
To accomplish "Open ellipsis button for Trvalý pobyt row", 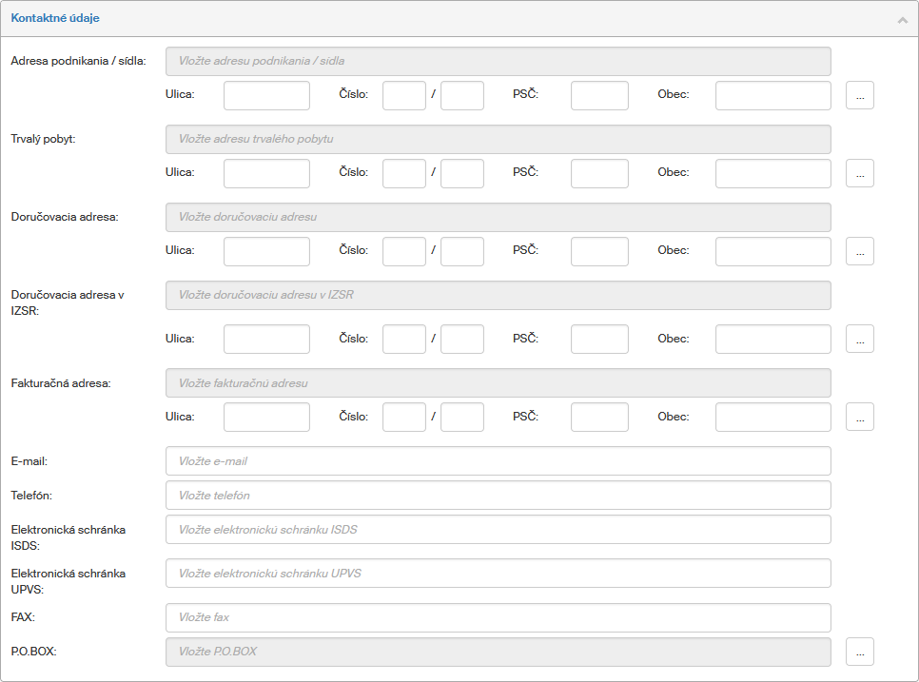I will [x=859, y=173].
